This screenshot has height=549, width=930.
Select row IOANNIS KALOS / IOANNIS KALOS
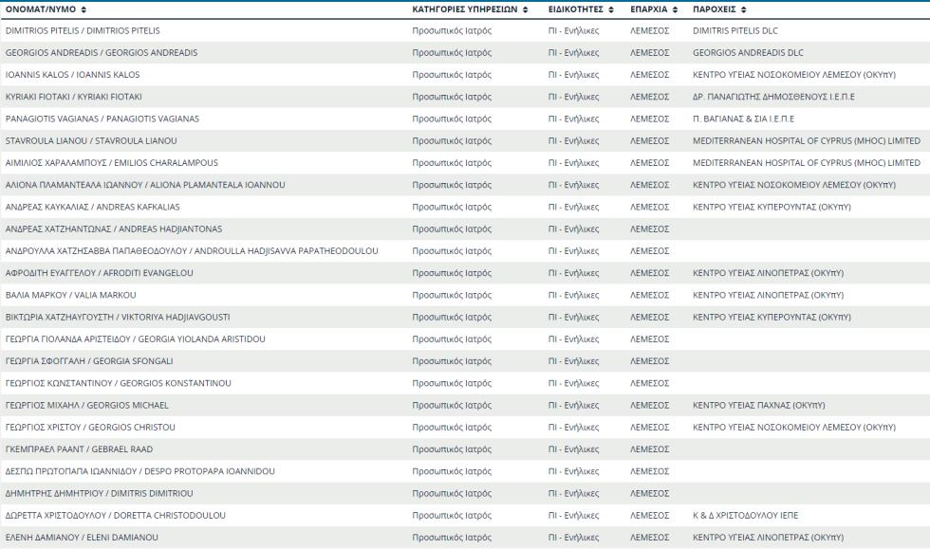[465, 75]
